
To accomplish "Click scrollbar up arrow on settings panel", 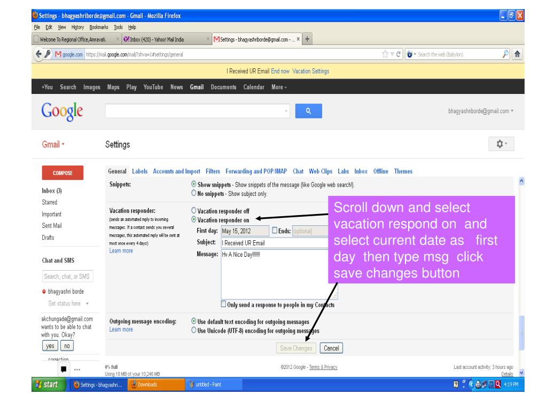I will tap(521, 181).
